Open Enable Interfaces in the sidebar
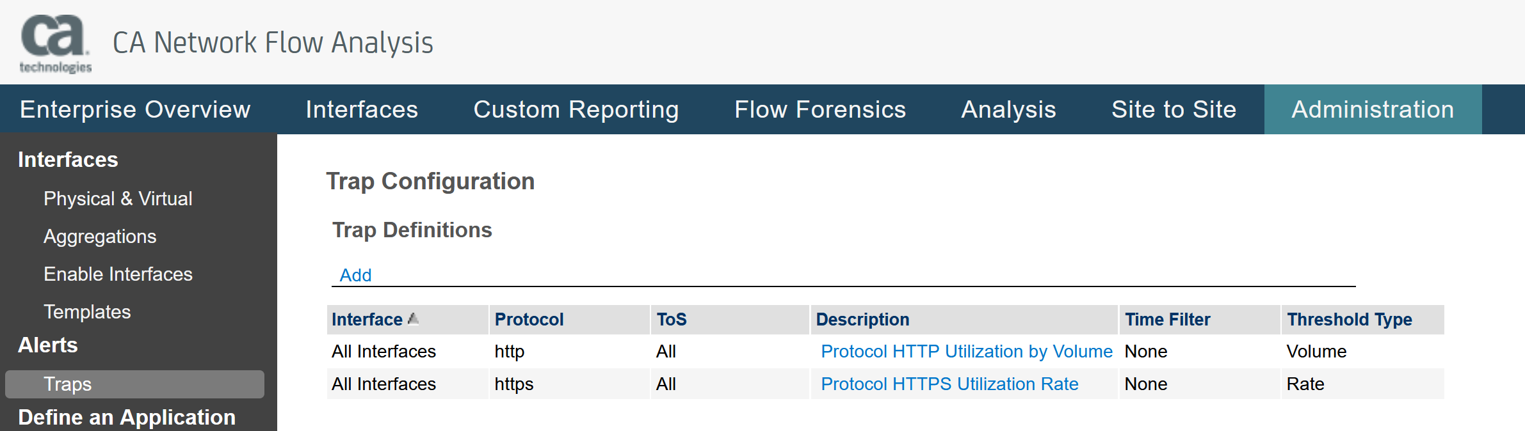This screenshot has width=1525, height=431. 118,274
